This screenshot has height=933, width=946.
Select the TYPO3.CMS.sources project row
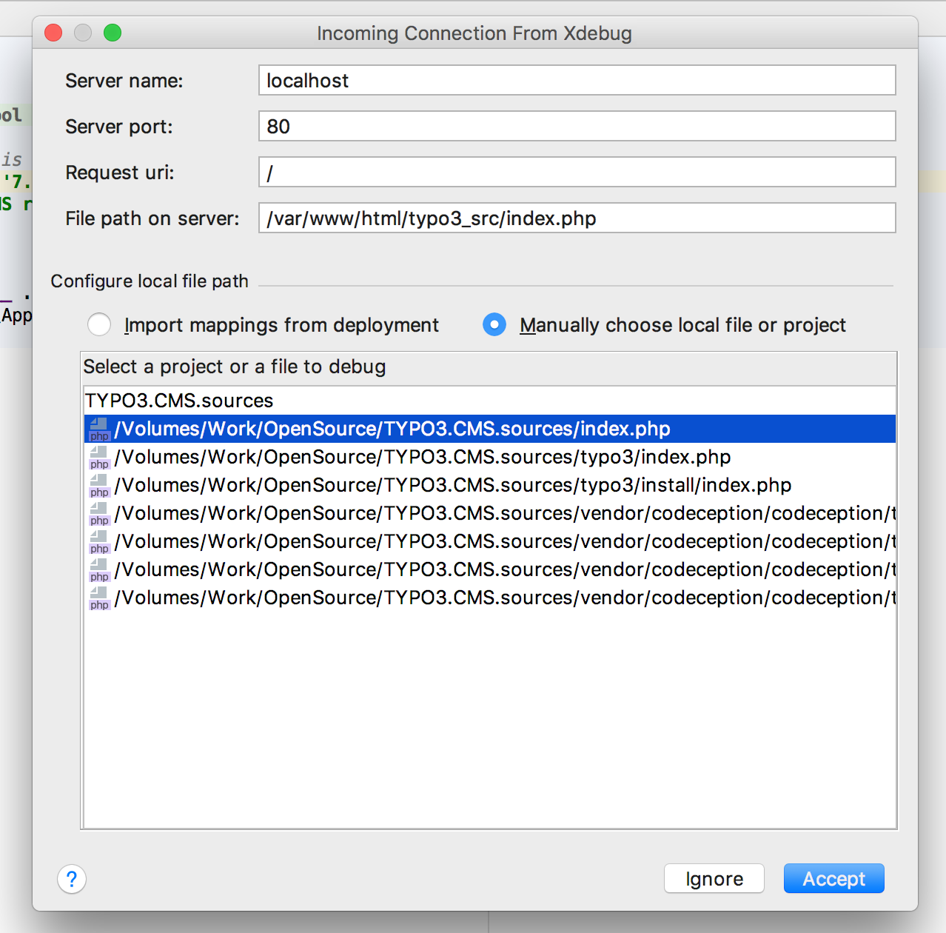pyautogui.click(x=489, y=401)
